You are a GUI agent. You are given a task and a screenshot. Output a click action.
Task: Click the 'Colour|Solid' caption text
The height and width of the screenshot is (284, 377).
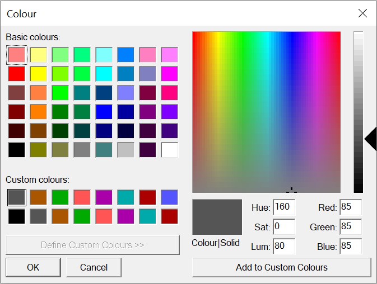coord(216,243)
